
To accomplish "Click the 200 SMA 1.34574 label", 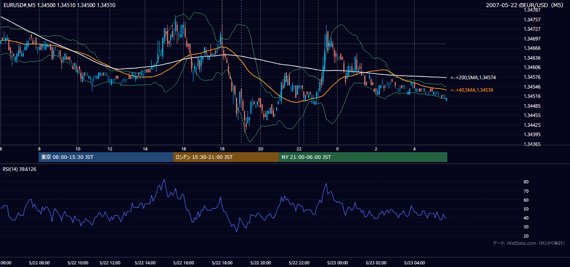I will pyautogui.click(x=473, y=77).
